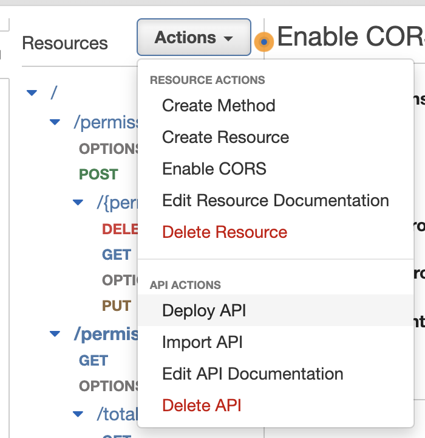Screen dimensions: 425x438
Task: Select the red DELE method entry
Action: [120, 229]
